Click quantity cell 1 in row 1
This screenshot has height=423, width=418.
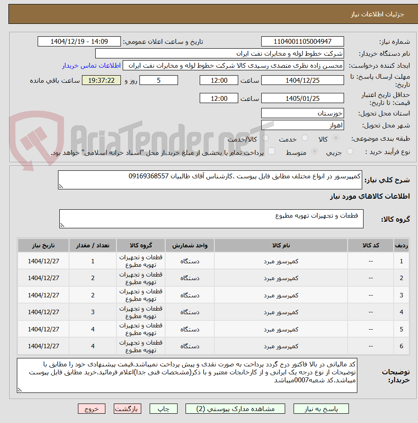pos(93,261)
